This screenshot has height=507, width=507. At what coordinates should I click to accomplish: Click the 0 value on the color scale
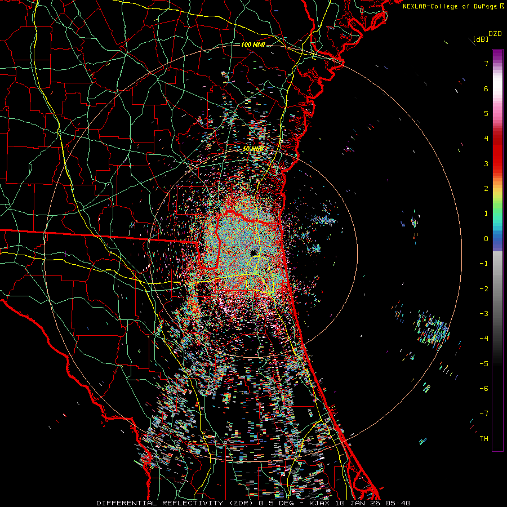click(x=486, y=239)
